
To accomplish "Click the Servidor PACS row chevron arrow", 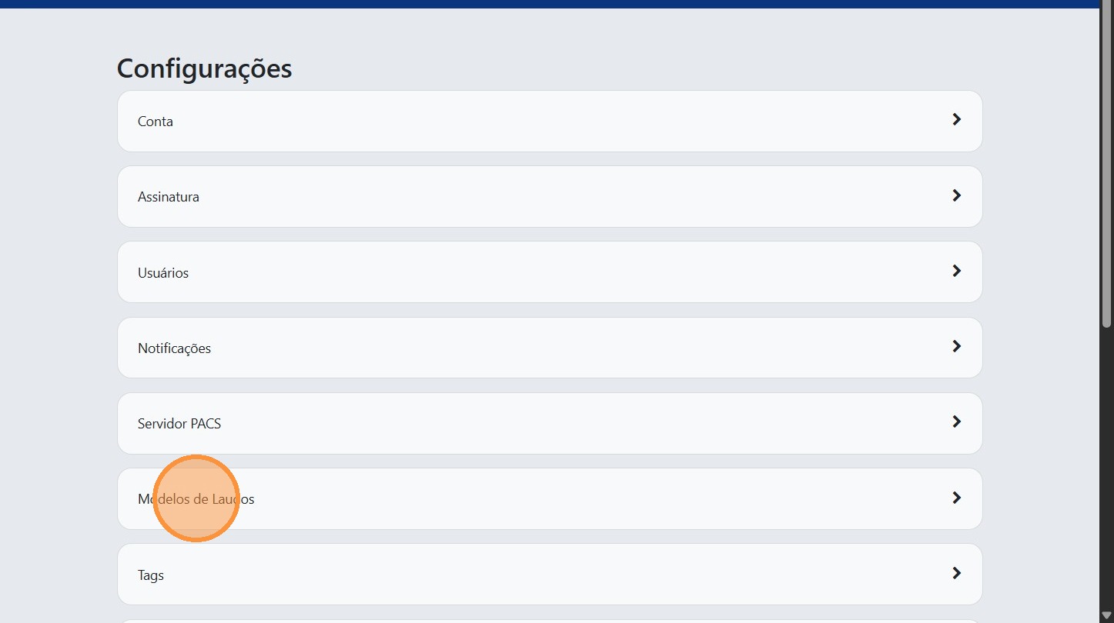I will pyautogui.click(x=956, y=421).
